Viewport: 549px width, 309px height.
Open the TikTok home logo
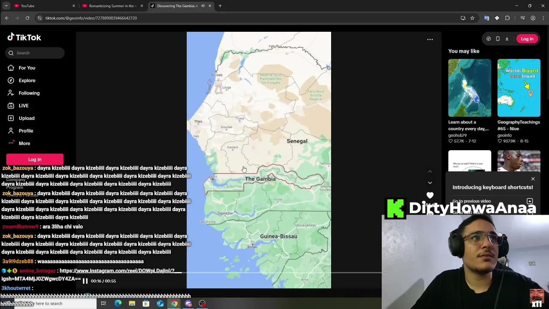point(24,37)
